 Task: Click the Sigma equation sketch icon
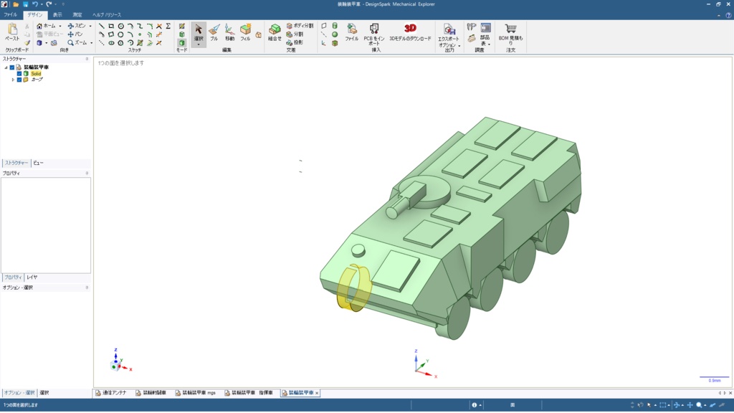coord(168,27)
